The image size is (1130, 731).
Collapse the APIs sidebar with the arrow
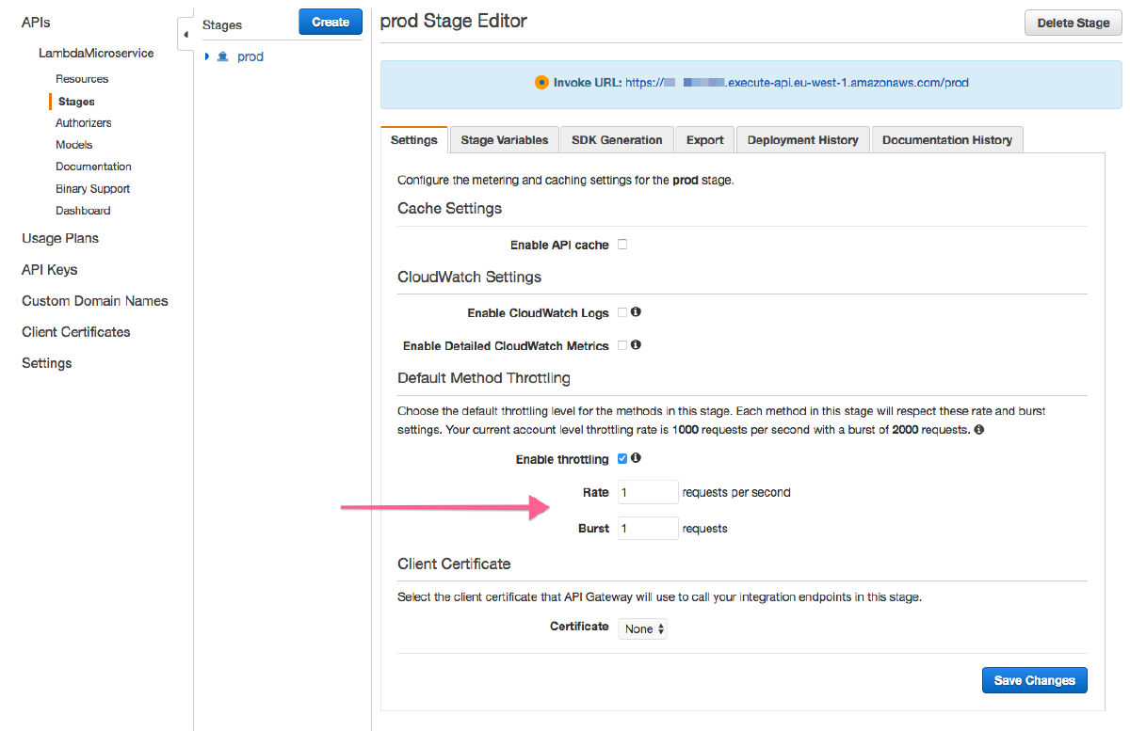[x=185, y=33]
